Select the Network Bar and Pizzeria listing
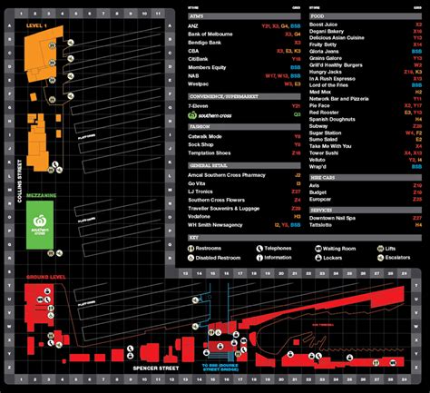This screenshot has height=393, width=430. point(366,99)
